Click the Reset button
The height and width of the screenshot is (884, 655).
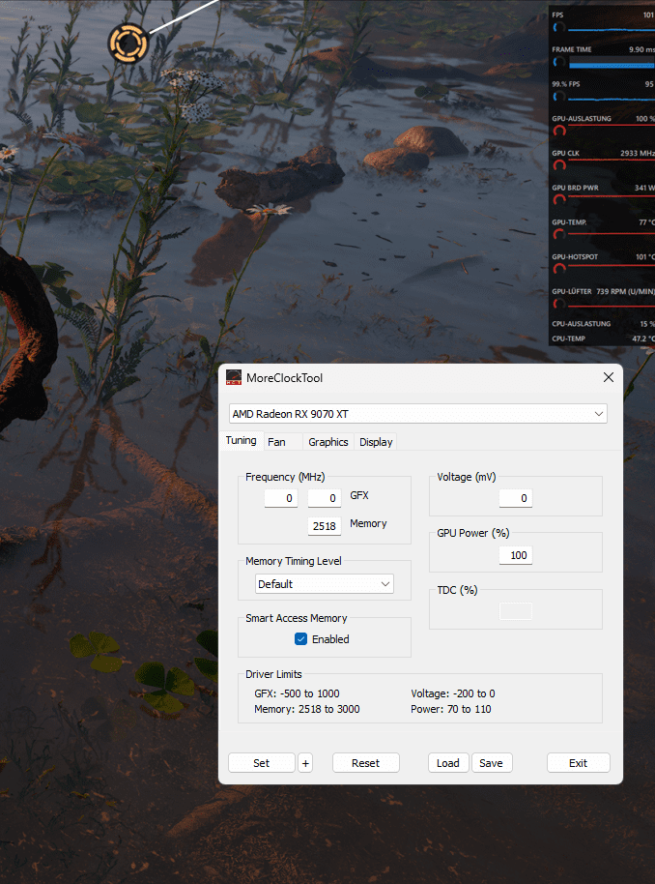click(365, 763)
